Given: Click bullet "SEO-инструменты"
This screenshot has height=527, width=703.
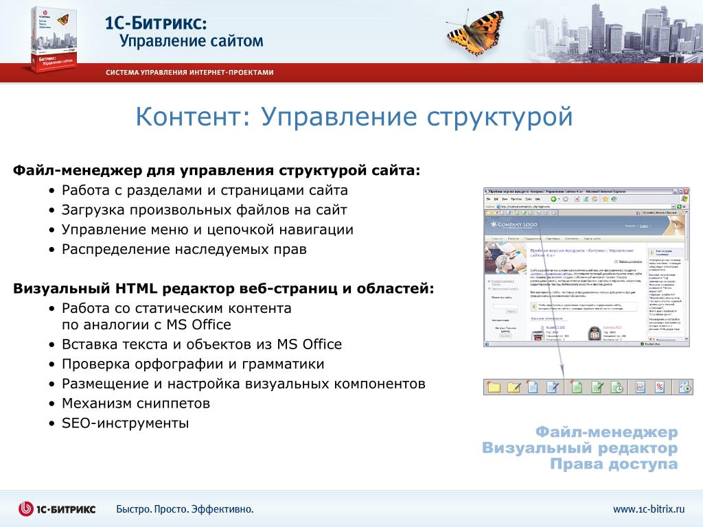Looking at the screenshot, I should 125,423.
